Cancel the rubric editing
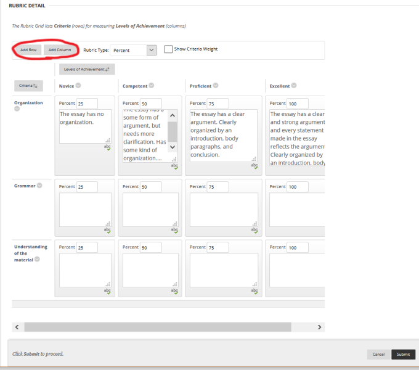 378,354
